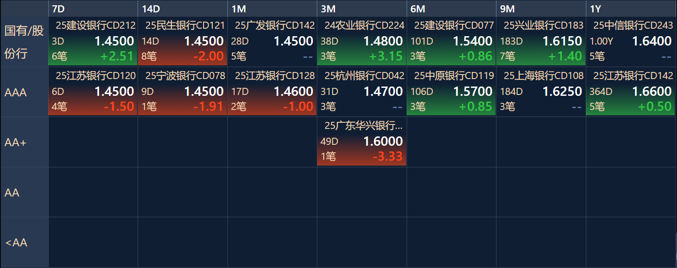Open the 25建设银行CD212 cell
This screenshot has width=677, height=268.
click(93, 42)
